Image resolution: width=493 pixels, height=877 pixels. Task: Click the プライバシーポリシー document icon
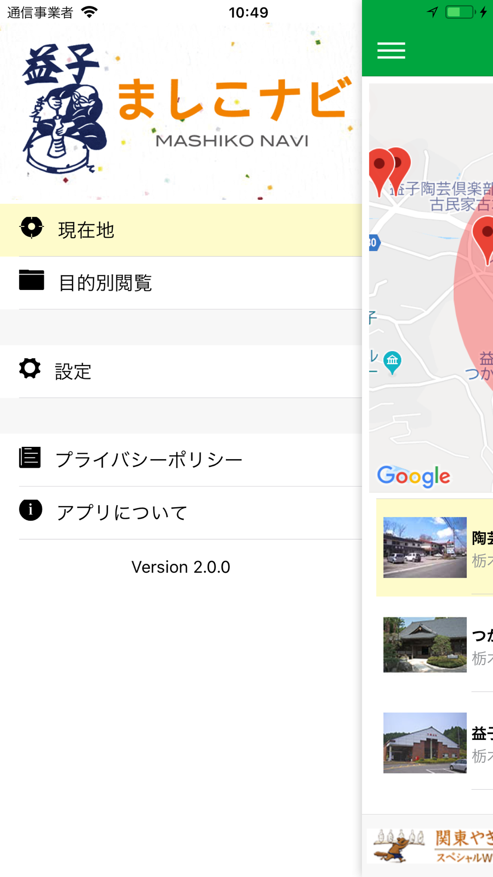pyautogui.click(x=30, y=457)
